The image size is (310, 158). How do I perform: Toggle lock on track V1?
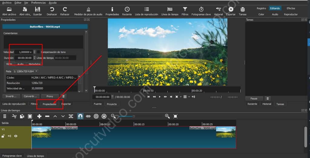(x=3, y=136)
